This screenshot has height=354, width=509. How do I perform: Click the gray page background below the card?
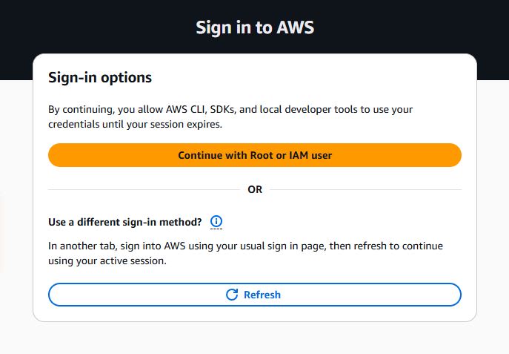[x=255, y=338]
